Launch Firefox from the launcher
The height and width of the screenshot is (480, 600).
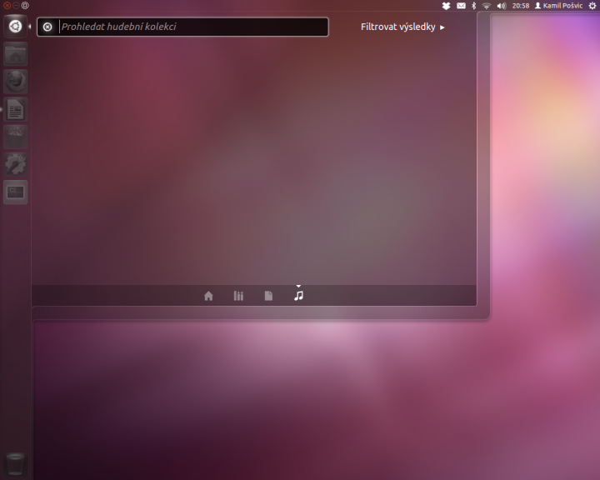(15, 82)
